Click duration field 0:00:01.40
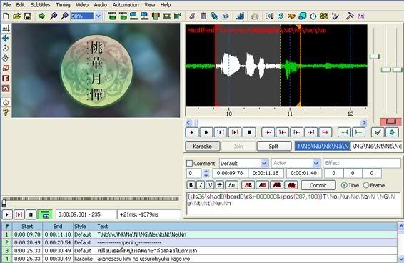 click(x=304, y=173)
